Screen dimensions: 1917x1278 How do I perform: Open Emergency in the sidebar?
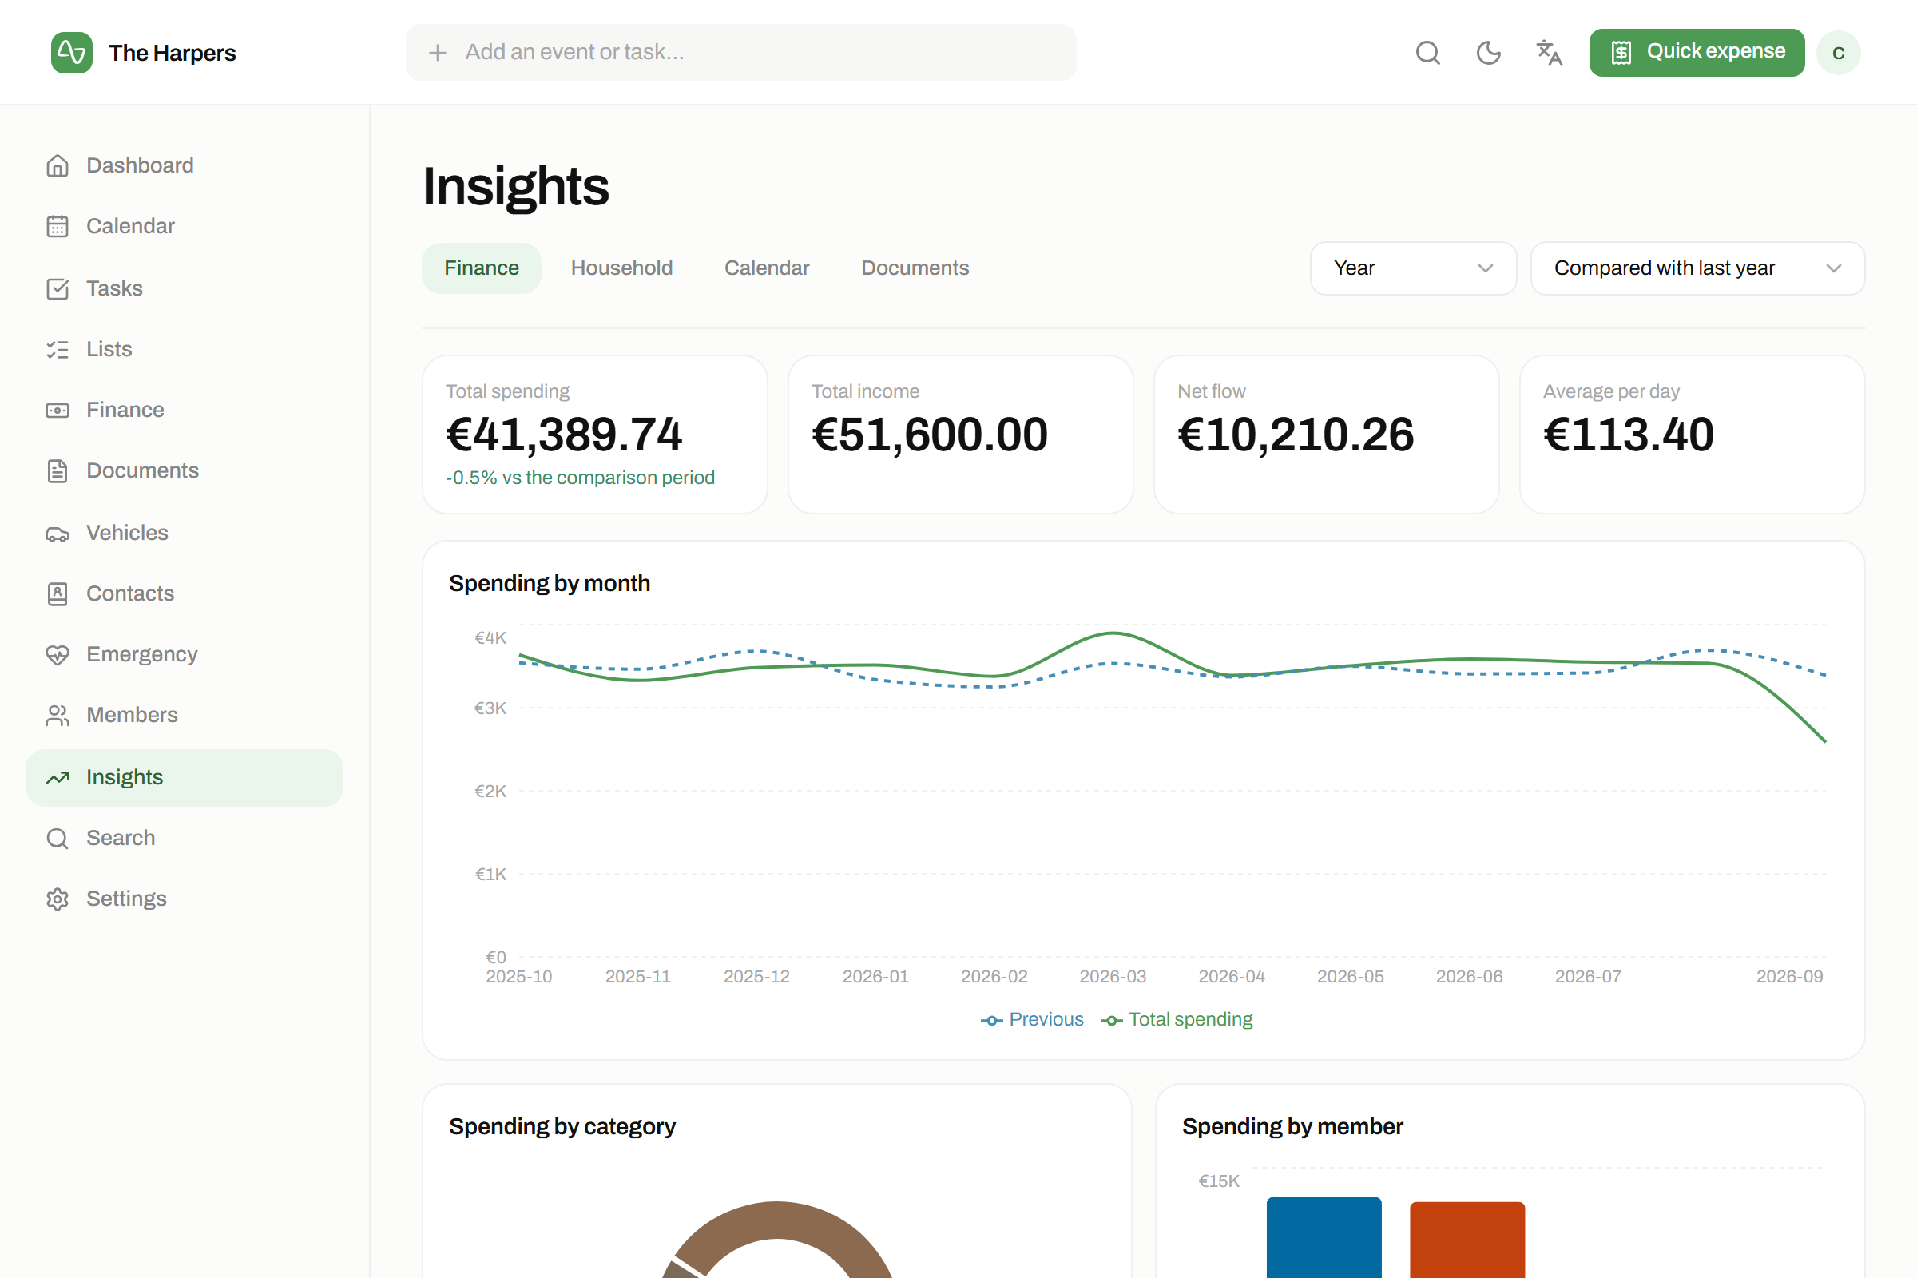(x=185, y=654)
